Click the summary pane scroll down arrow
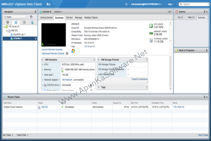 [170, 89]
